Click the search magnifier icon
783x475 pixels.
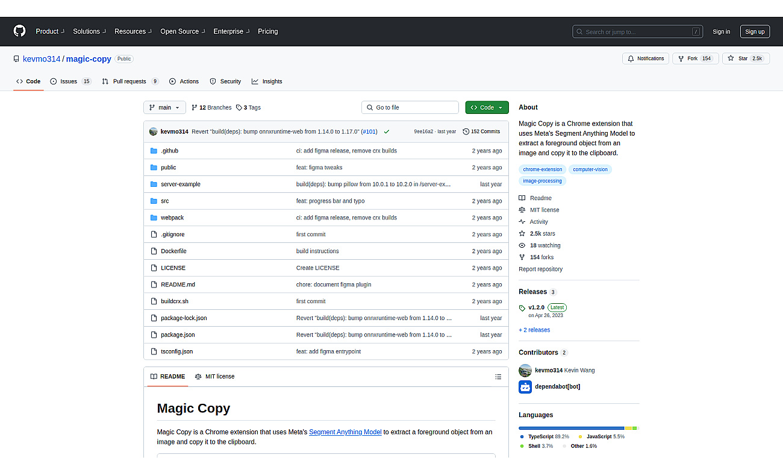[579, 32]
